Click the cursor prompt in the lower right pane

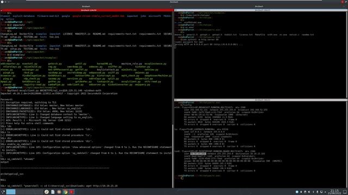(182, 178)
